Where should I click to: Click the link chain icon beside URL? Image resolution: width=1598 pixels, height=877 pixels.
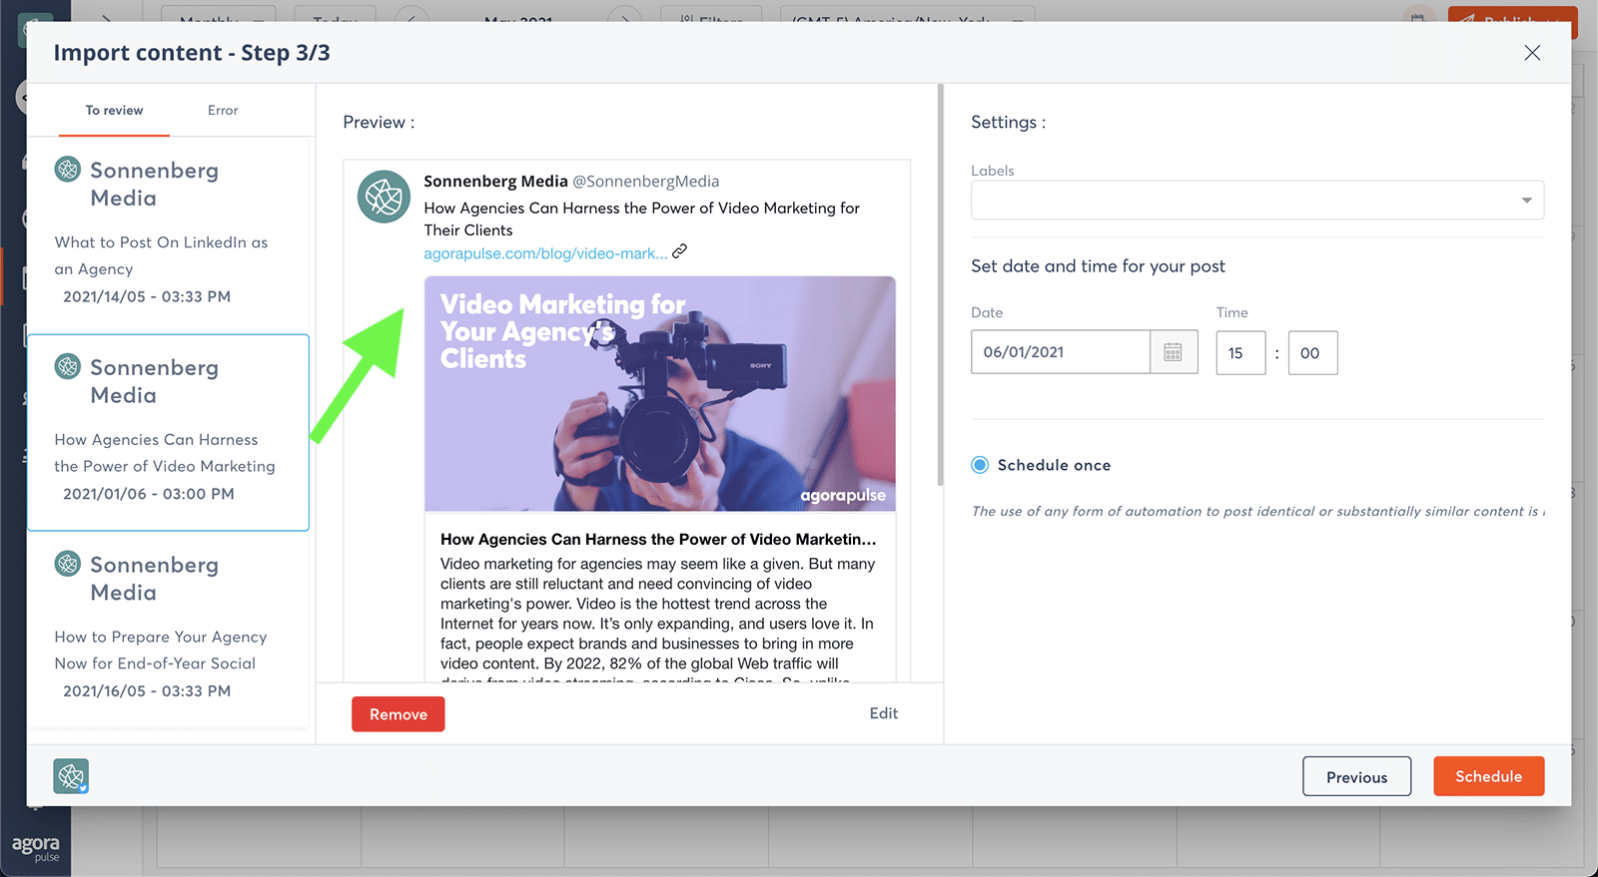(x=680, y=251)
